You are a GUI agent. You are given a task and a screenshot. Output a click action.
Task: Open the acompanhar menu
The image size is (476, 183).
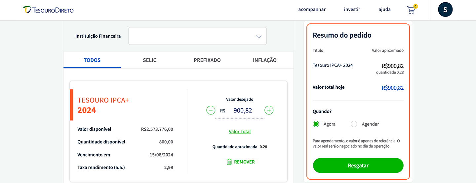312,10
